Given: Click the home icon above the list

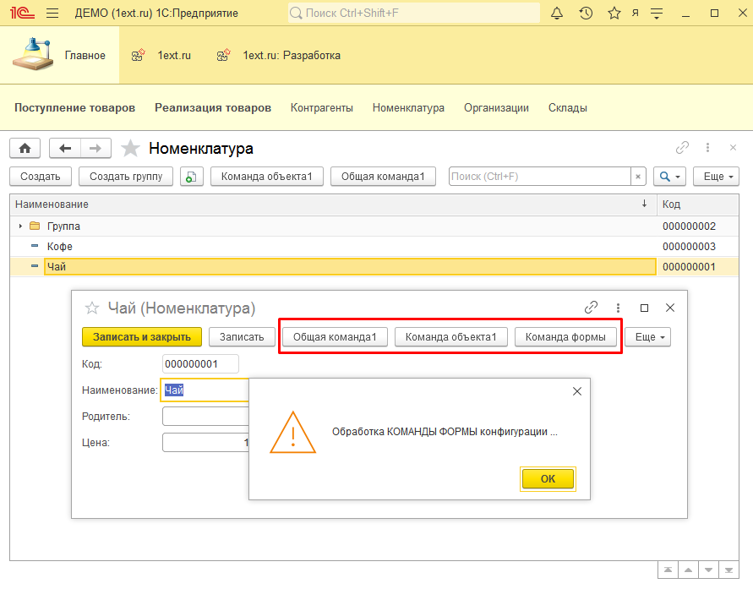Looking at the screenshot, I should point(25,148).
